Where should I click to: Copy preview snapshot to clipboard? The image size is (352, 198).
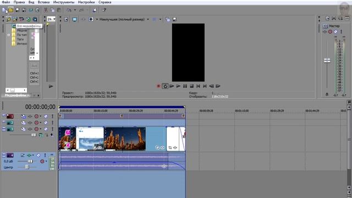point(167,20)
